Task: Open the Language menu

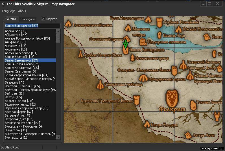Action: click(x=8, y=11)
